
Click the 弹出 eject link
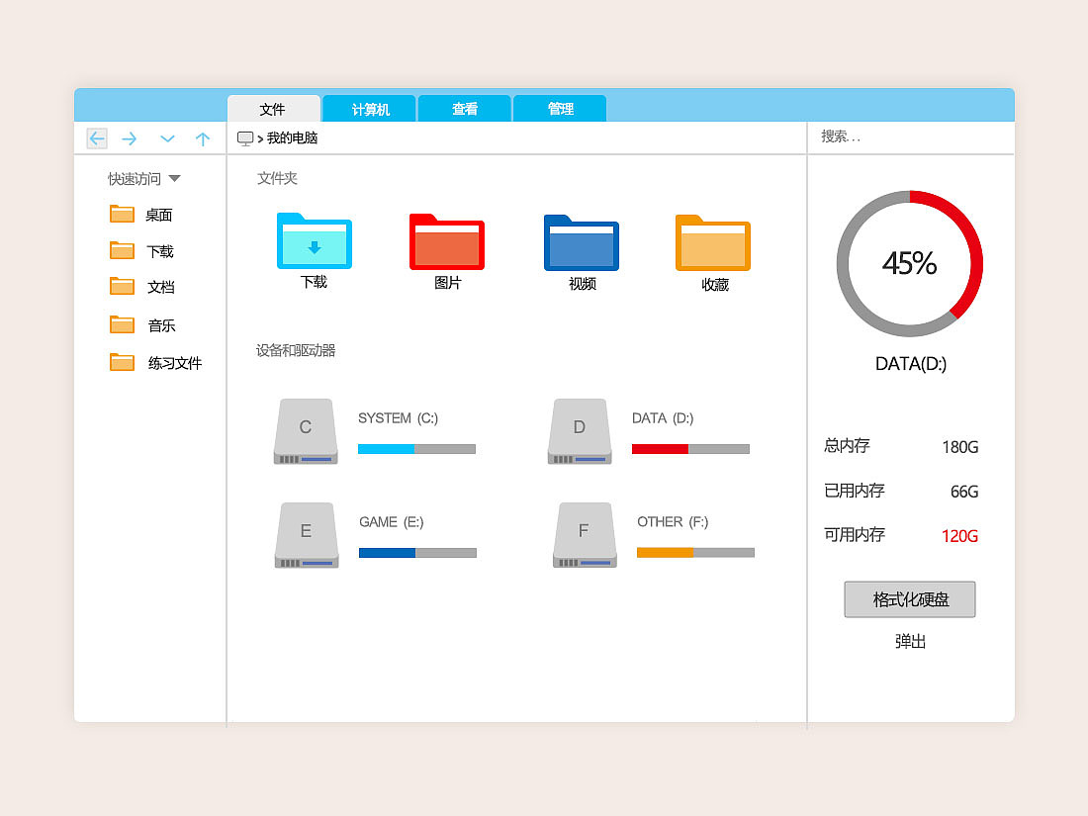pos(910,641)
